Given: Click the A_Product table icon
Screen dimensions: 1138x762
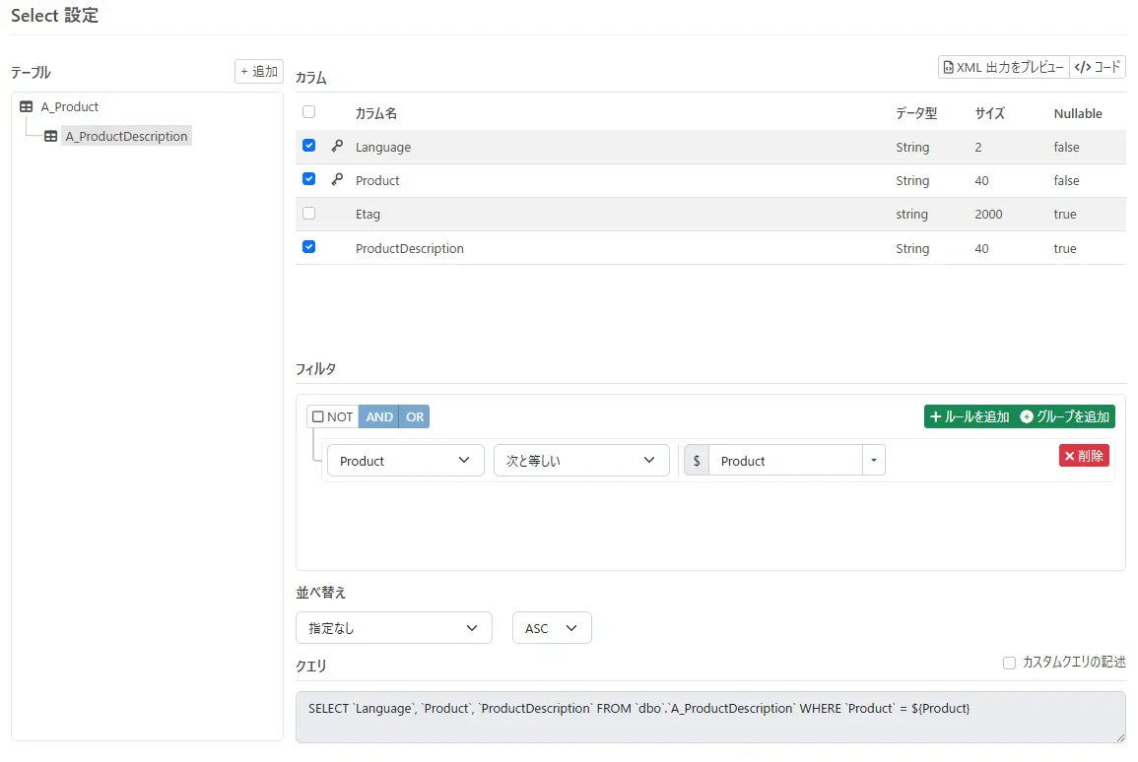Looking at the screenshot, I should [x=27, y=106].
